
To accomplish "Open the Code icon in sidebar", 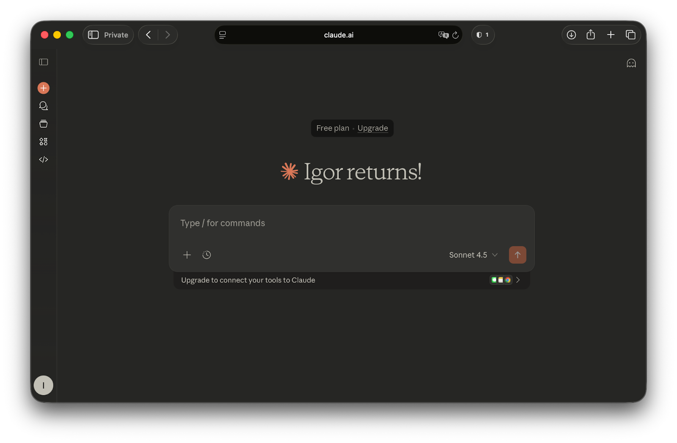I will pyautogui.click(x=44, y=159).
